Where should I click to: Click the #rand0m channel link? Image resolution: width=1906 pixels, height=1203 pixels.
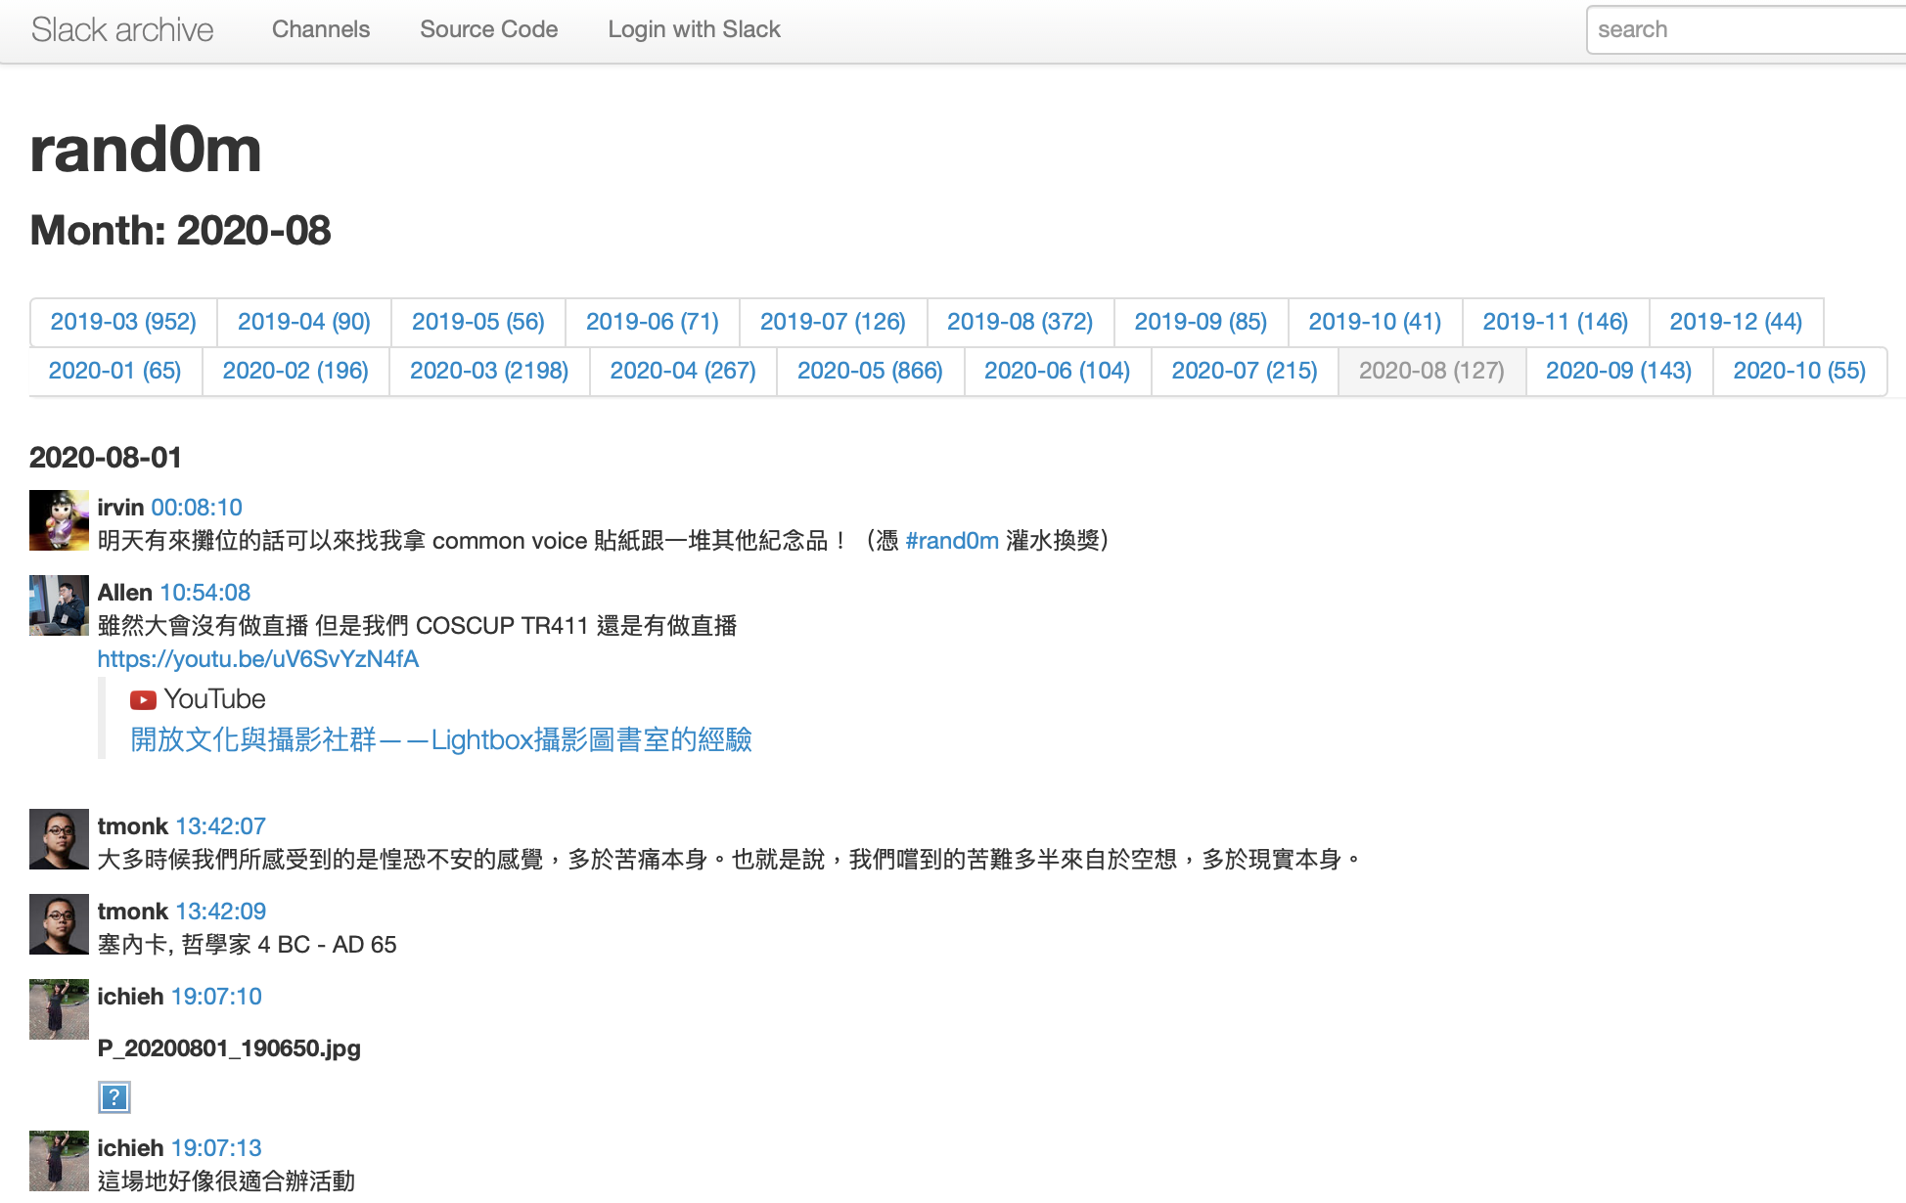pos(951,541)
